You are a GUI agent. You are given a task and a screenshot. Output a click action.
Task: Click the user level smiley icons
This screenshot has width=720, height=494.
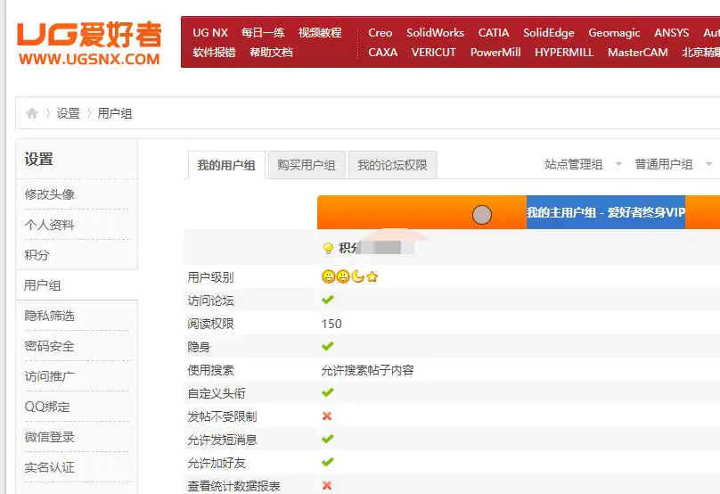349,276
